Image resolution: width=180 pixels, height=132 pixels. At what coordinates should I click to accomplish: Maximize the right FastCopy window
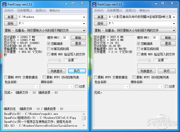click(163, 3)
